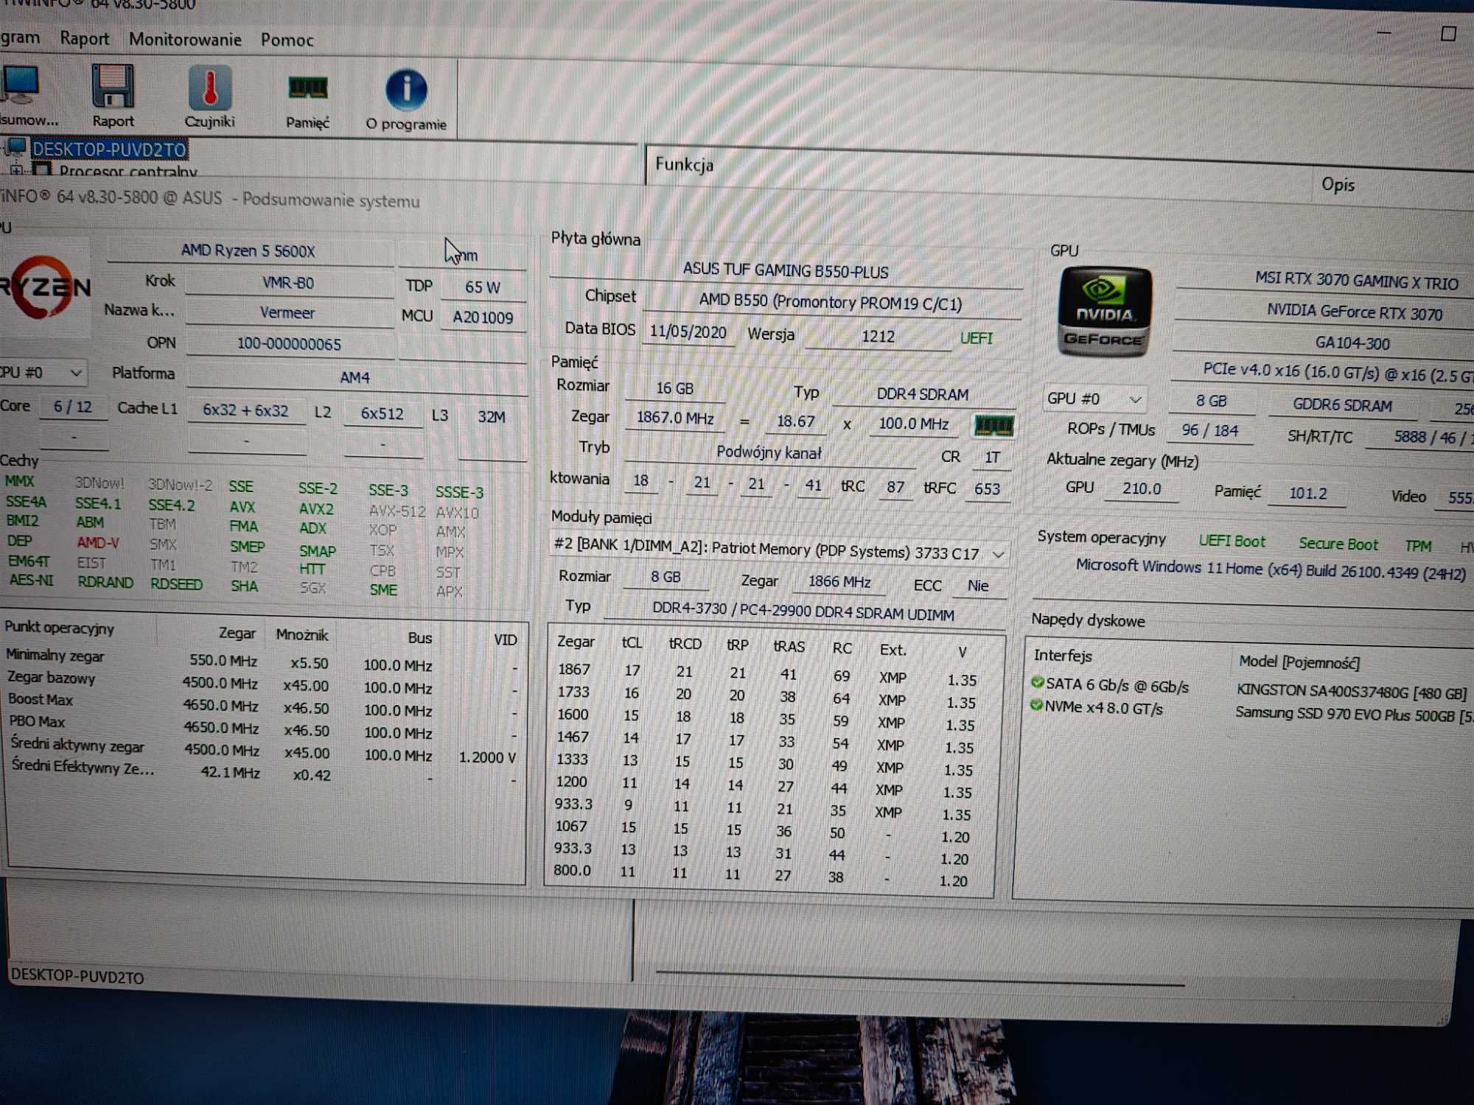Click the Ryzen CPU logo
This screenshot has height=1105, width=1474.
[x=46, y=287]
